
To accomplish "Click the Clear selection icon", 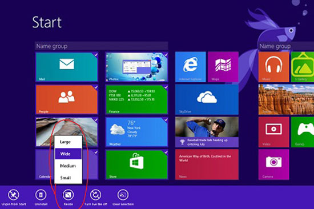I will 123,195.
